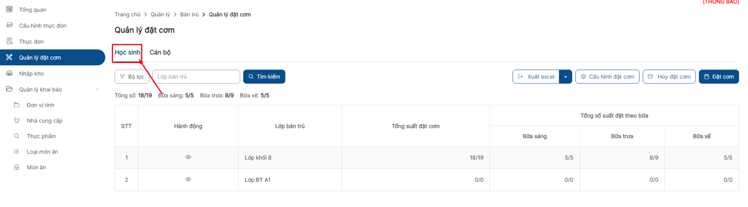View details of Lớp BT A1 row
This screenshot has width=748, height=207.
(188, 179)
